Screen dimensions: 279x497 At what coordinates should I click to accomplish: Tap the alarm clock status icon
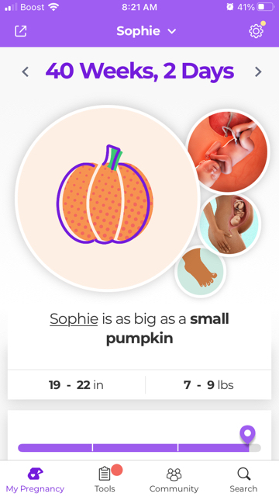click(230, 7)
